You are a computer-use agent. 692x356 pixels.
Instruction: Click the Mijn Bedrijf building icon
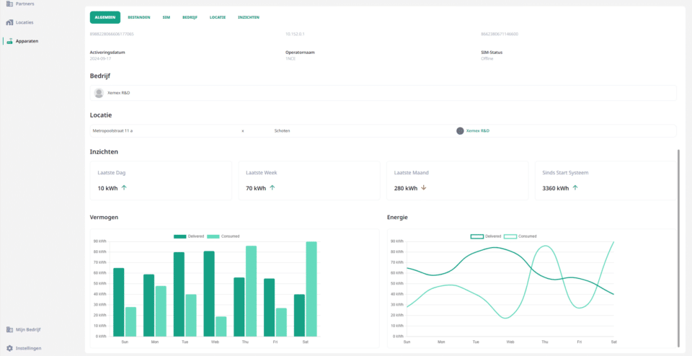point(9,329)
